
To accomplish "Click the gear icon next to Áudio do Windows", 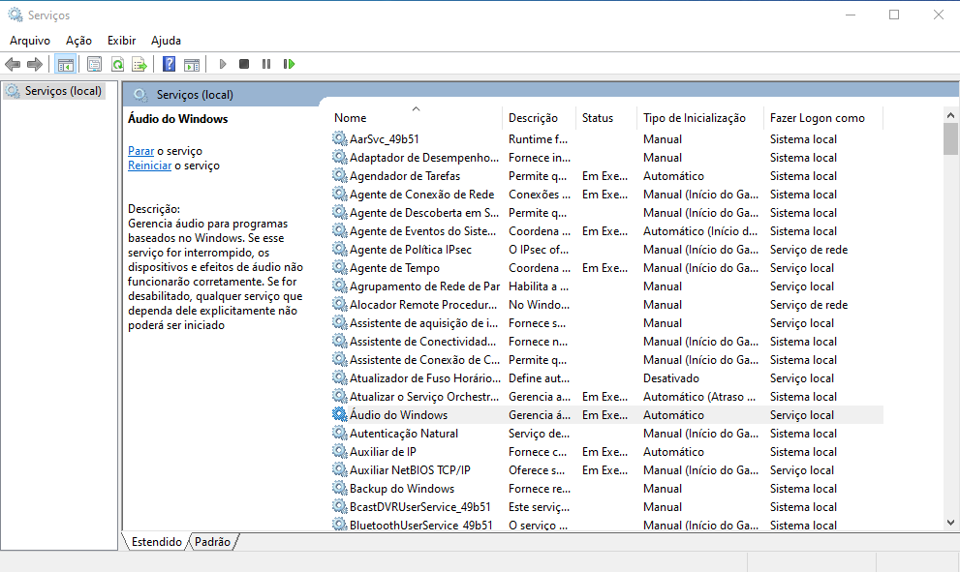I will [x=340, y=414].
